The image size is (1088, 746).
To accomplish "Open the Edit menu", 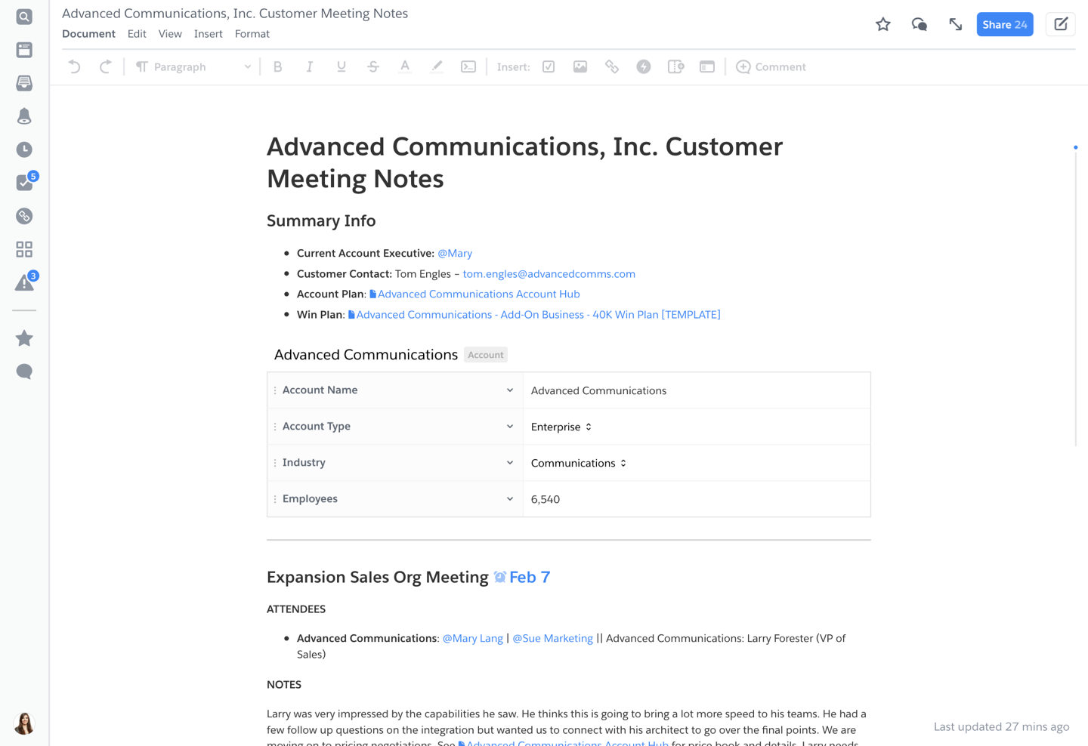I will [x=137, y=34].
